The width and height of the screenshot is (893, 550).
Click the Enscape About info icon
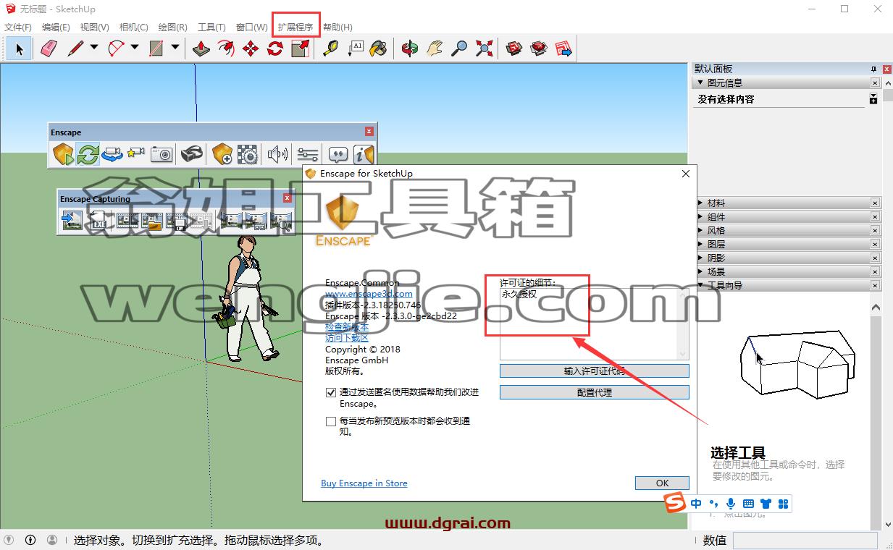[363, 154]
